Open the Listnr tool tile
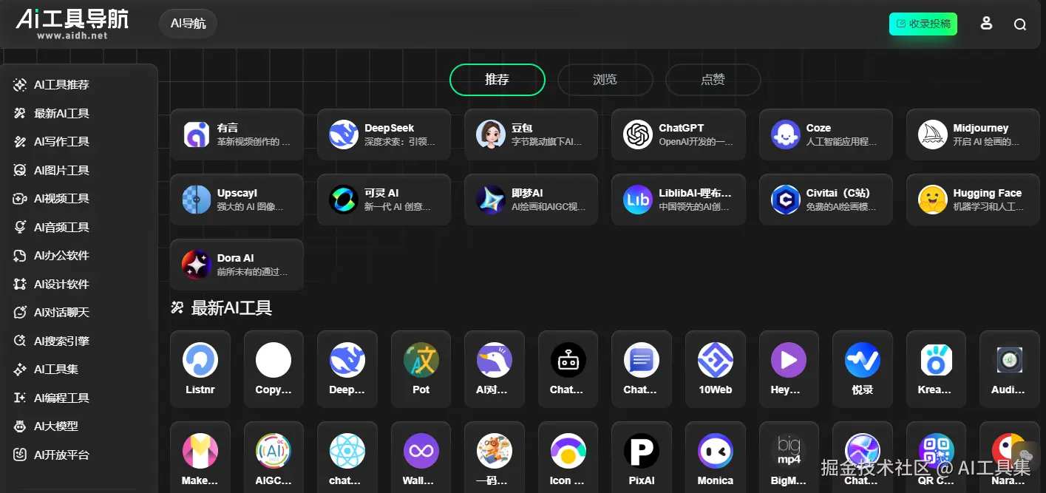Image resolution: width=1046 pixels, height=493 pixels. [200, 369]
